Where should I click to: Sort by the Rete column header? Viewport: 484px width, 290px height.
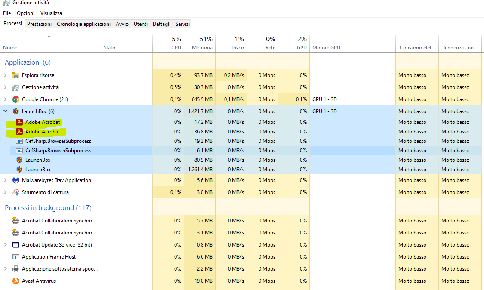coord(263,43)
